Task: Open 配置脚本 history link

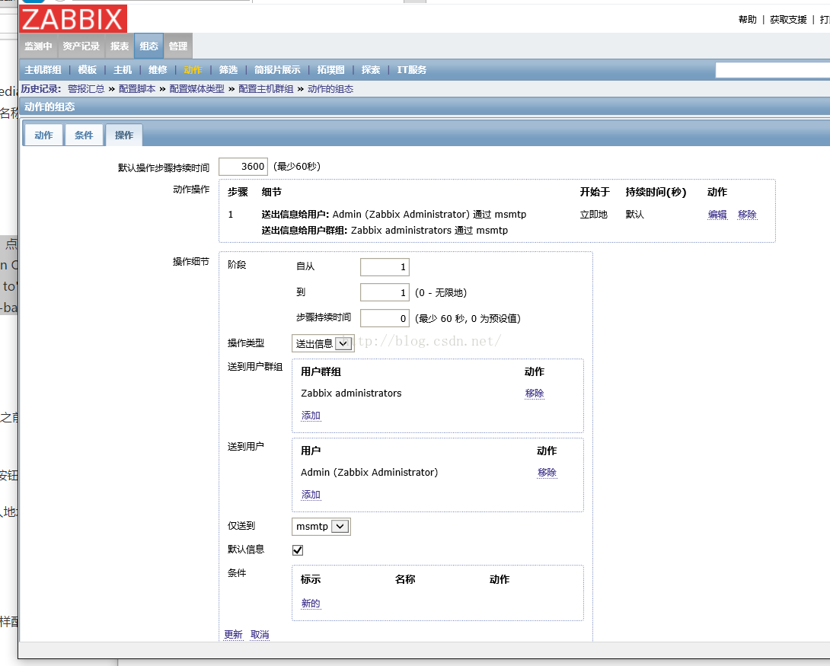Action: pos(137,89)
